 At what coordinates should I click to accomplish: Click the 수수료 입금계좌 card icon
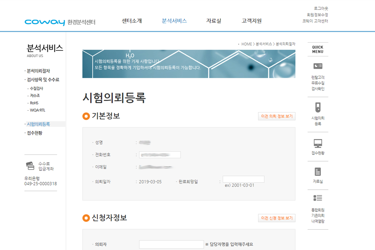(30, 166)
